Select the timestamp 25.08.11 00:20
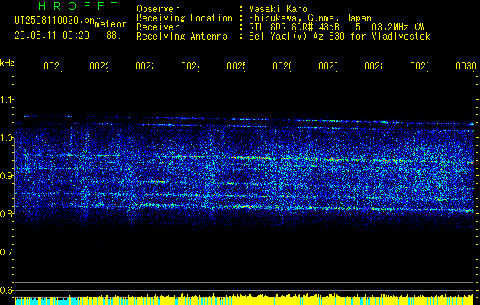 52,36
